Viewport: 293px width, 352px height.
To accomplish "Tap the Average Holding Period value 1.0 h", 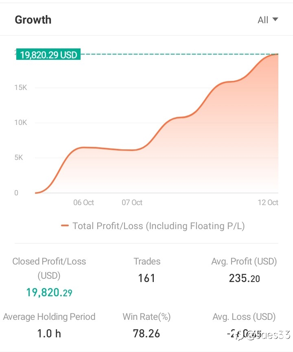I will [49, 334].
